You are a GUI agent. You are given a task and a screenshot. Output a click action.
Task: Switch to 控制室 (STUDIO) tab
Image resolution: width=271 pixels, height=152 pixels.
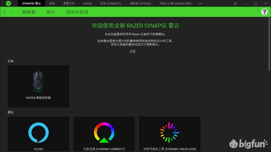pos(140,4)
